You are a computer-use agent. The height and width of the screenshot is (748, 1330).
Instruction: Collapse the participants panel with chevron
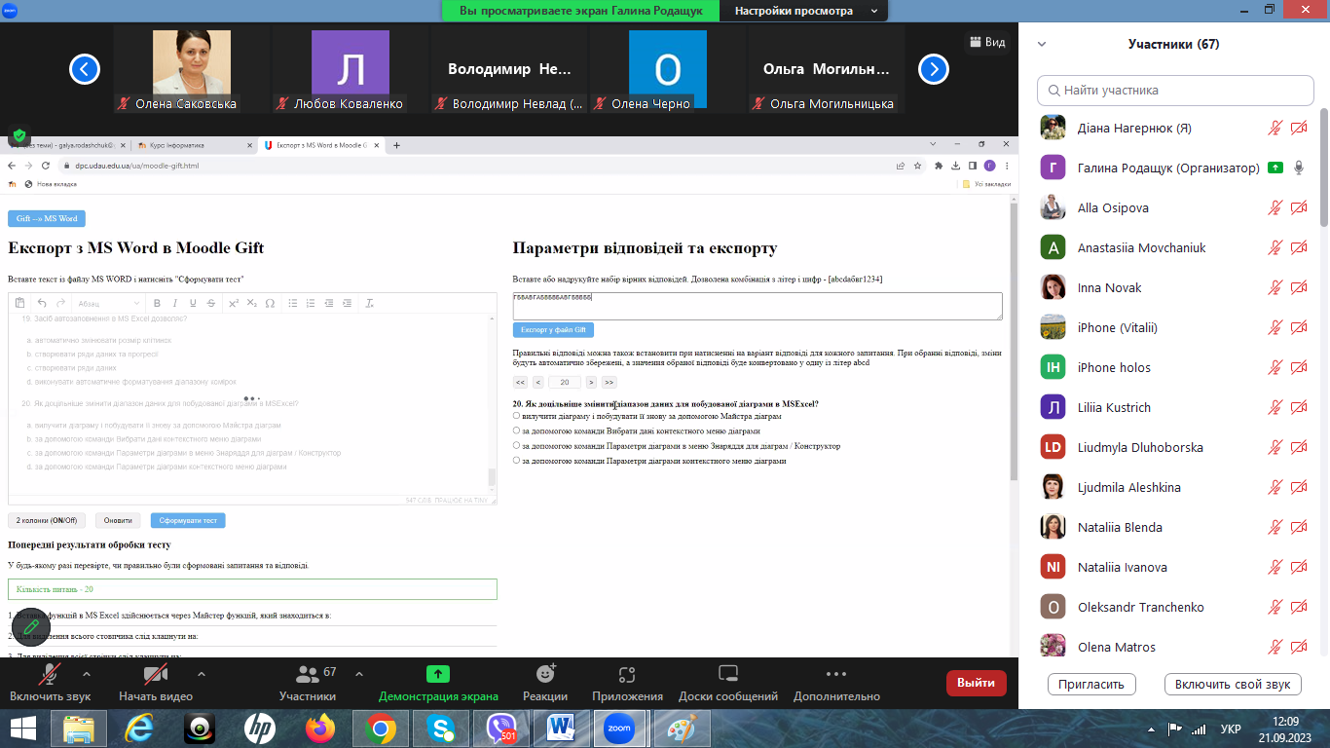(x=1042, y=45)
